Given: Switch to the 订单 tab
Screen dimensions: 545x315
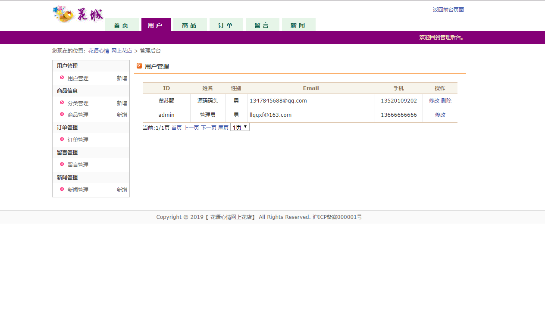Looking at the screenshot, I should click(226, 25).
